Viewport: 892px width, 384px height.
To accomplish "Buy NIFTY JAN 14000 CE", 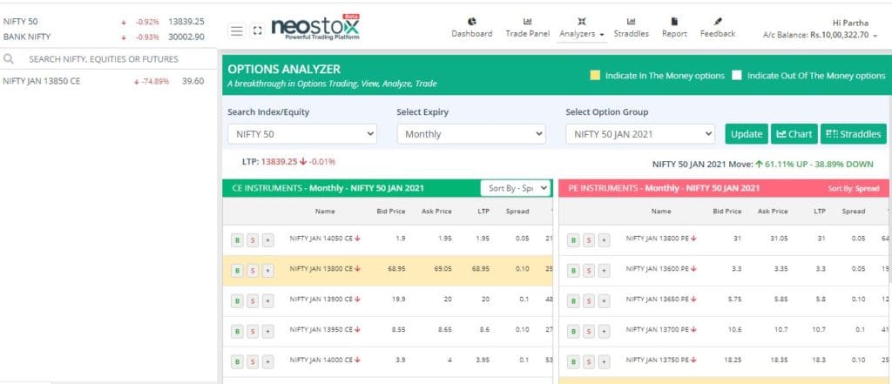I will 237,361.
